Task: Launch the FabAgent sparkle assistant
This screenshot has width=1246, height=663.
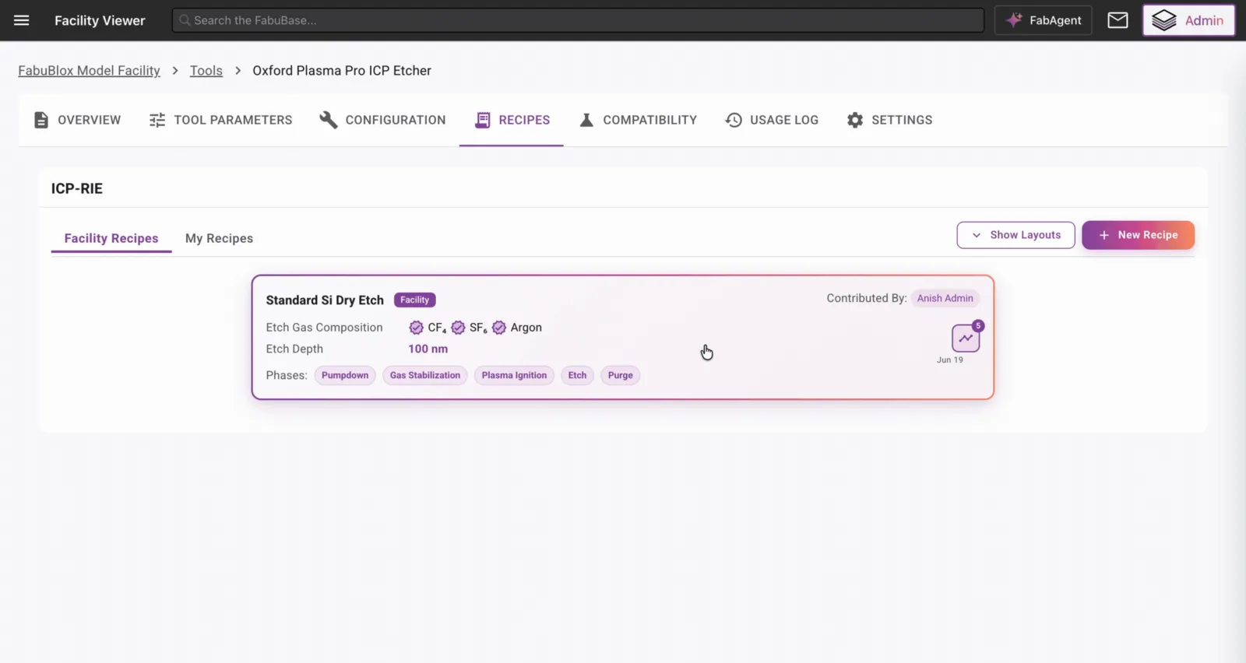Action: [1043, 20]
